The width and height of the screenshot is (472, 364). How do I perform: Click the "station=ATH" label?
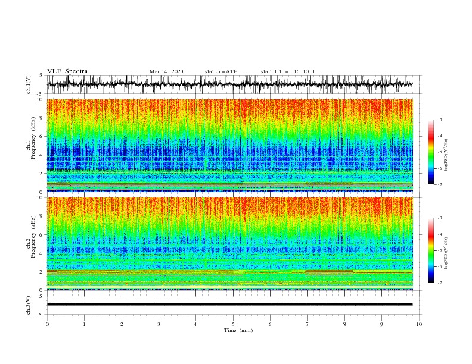click(221, 71)
